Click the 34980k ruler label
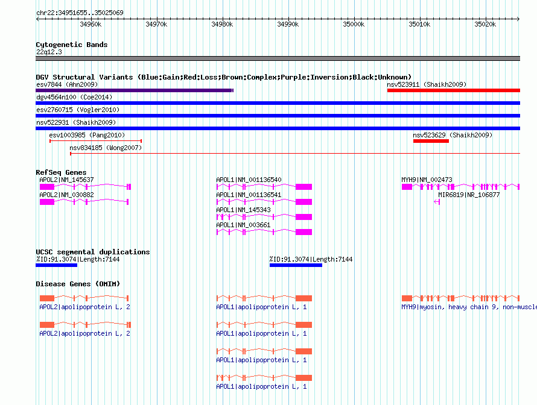 [x=222, y=24]
